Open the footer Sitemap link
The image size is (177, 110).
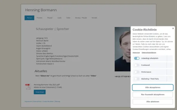[x=58, y=101]
